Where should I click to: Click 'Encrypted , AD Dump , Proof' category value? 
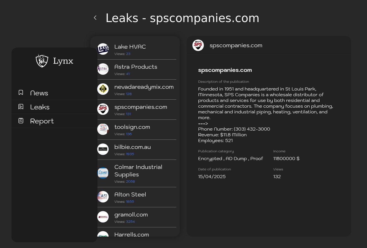coord(231,158)
